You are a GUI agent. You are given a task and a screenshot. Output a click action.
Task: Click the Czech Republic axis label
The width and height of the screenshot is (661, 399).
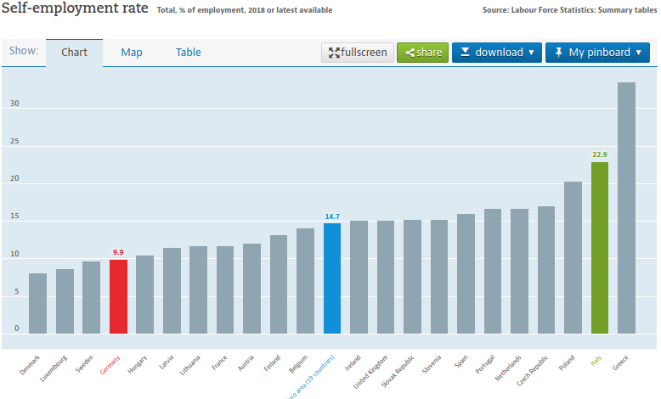point(533,371)
